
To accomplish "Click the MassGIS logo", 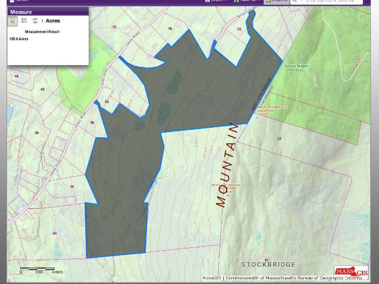I will click(x=351, y=272).
